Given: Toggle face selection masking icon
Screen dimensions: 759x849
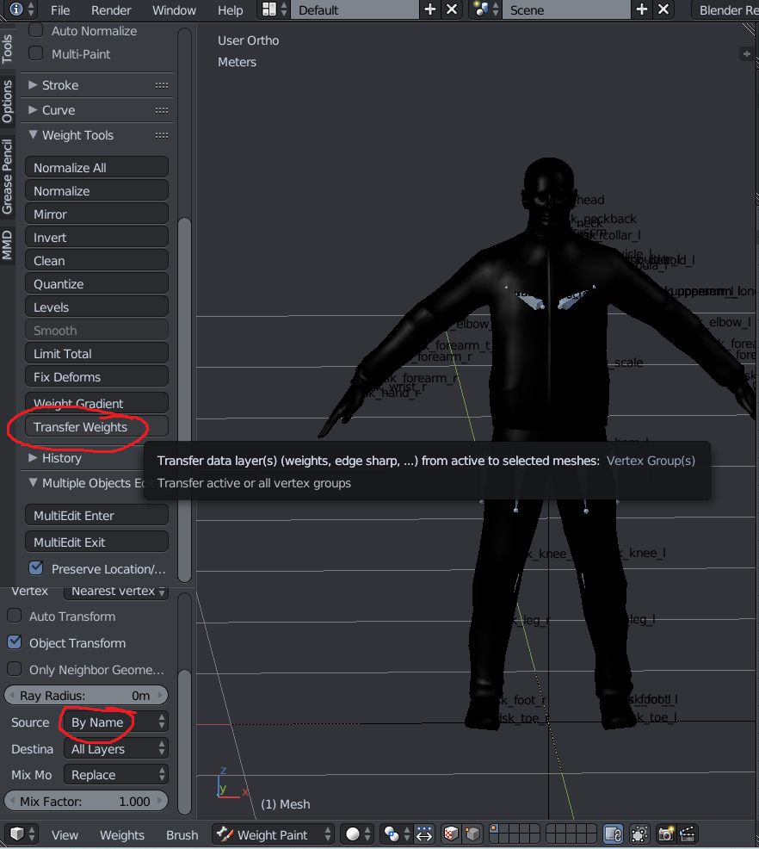Looking at the screenshot, I should (x=451, y=834).
